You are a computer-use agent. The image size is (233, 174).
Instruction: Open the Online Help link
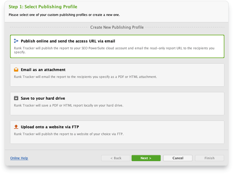pyautogui.click(x=19, y=158)
